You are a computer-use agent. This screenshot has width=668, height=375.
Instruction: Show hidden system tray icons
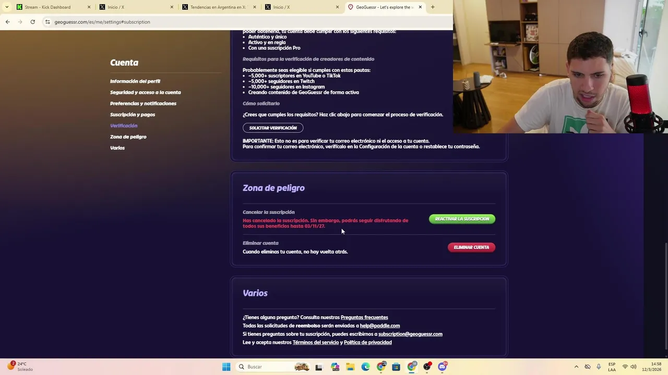576,367
